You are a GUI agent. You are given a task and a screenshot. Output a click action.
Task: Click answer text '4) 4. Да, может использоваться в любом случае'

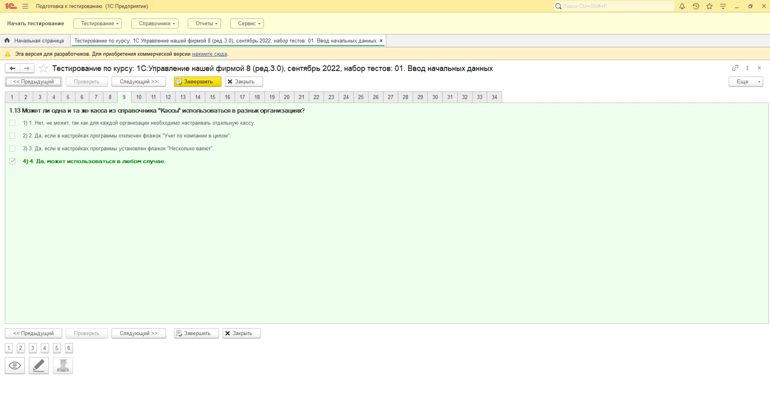pos(94,161)
